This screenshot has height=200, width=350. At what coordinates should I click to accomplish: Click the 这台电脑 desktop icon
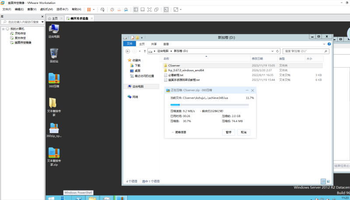[x=54, y=31]
